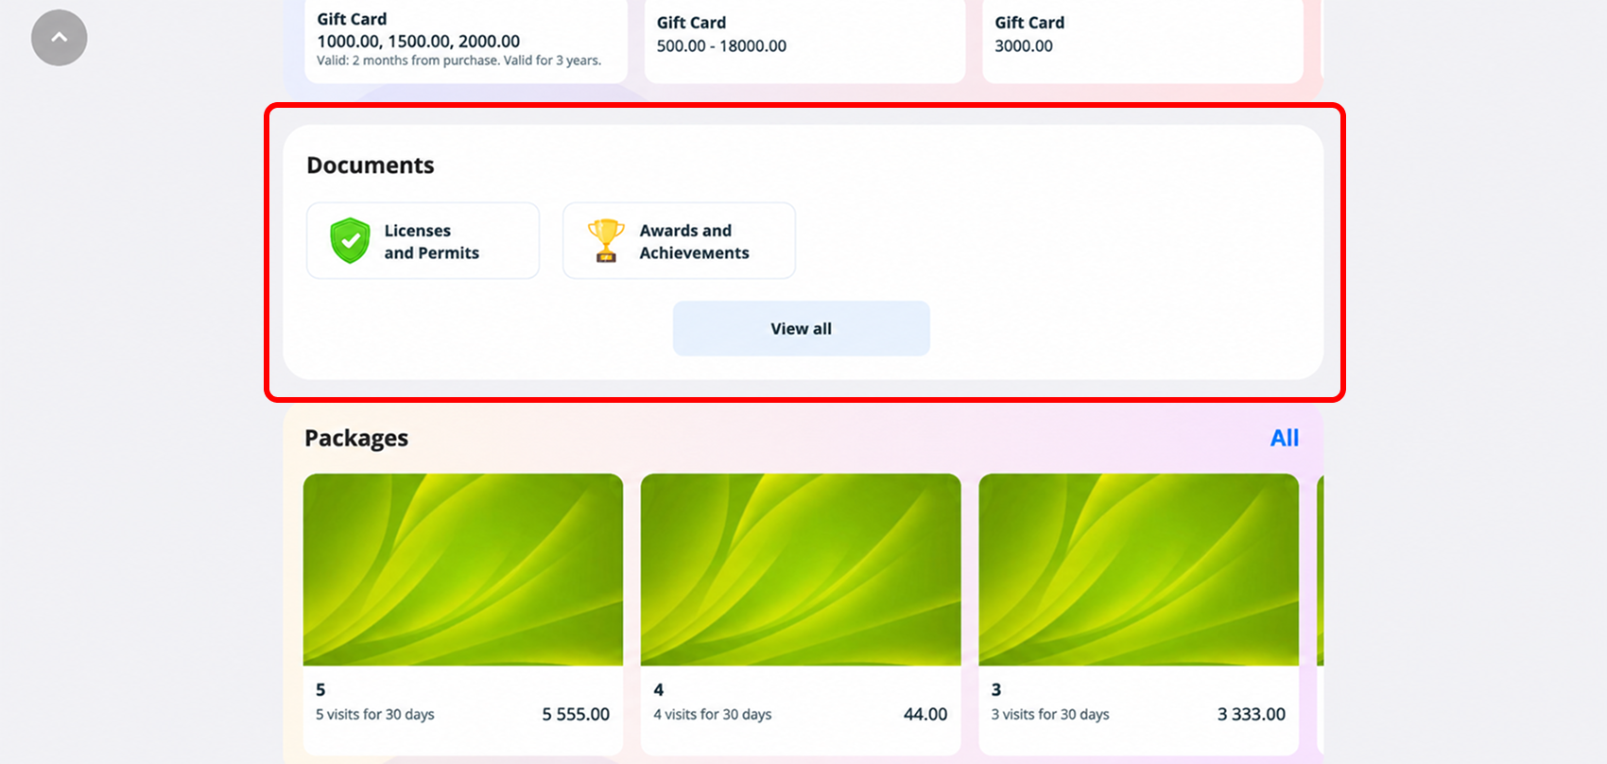
Task: Open Awards and Achievements document
Action: (679, 240)
